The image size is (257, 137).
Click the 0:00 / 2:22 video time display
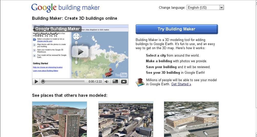[x=95, y=82]
